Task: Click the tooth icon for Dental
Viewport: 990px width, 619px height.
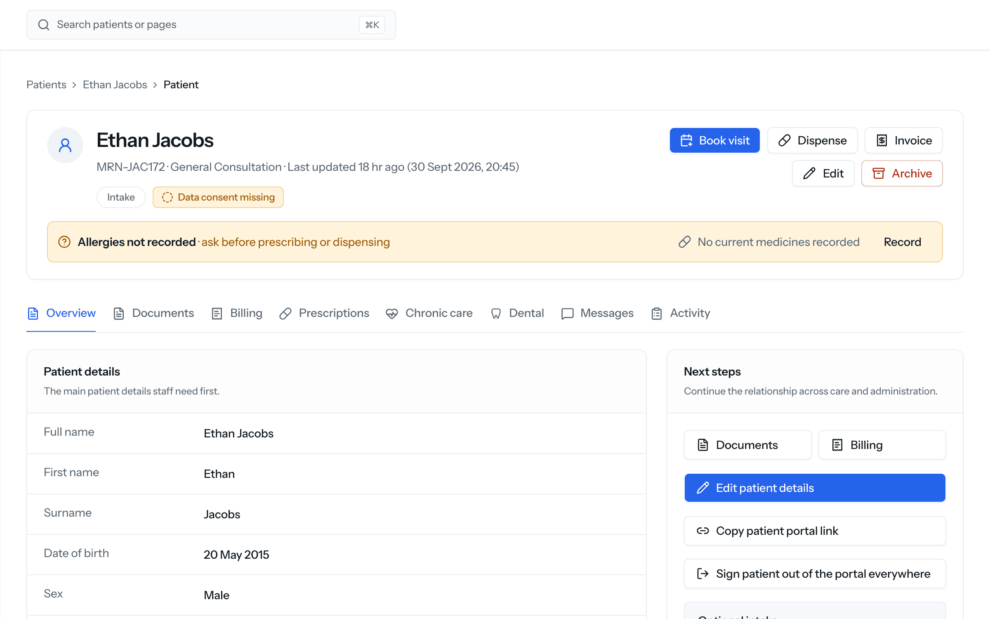Action: tap(496, 314)
